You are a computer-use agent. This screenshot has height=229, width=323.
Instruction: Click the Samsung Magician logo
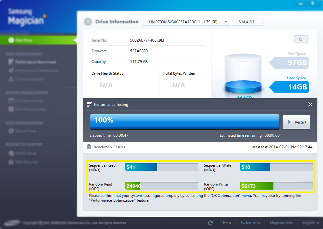point(27,17)
